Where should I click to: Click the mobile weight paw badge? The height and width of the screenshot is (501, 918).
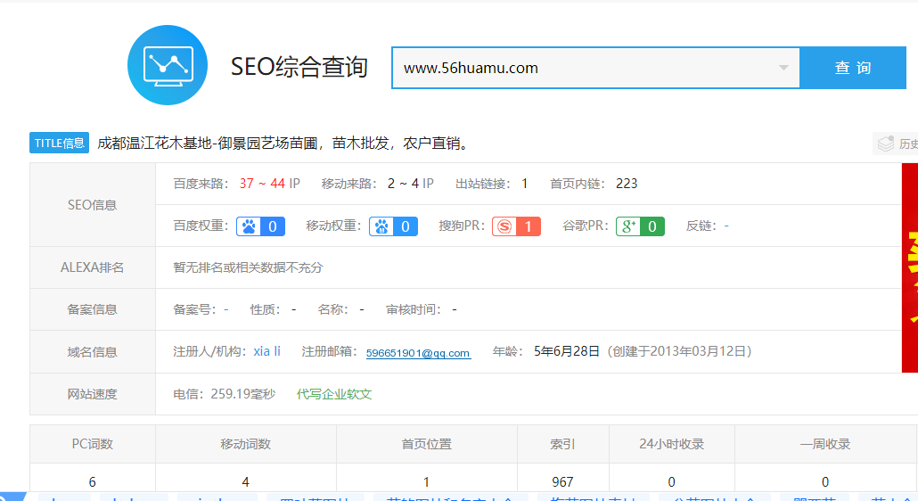pos(393,226)
